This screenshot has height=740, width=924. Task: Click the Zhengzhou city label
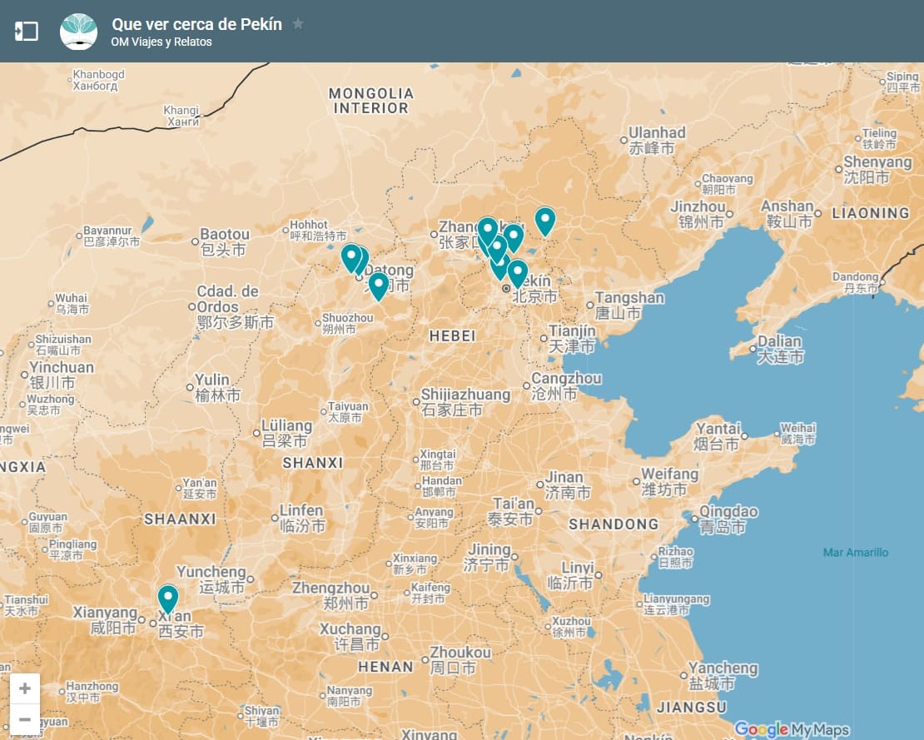(x=330, y=595)
